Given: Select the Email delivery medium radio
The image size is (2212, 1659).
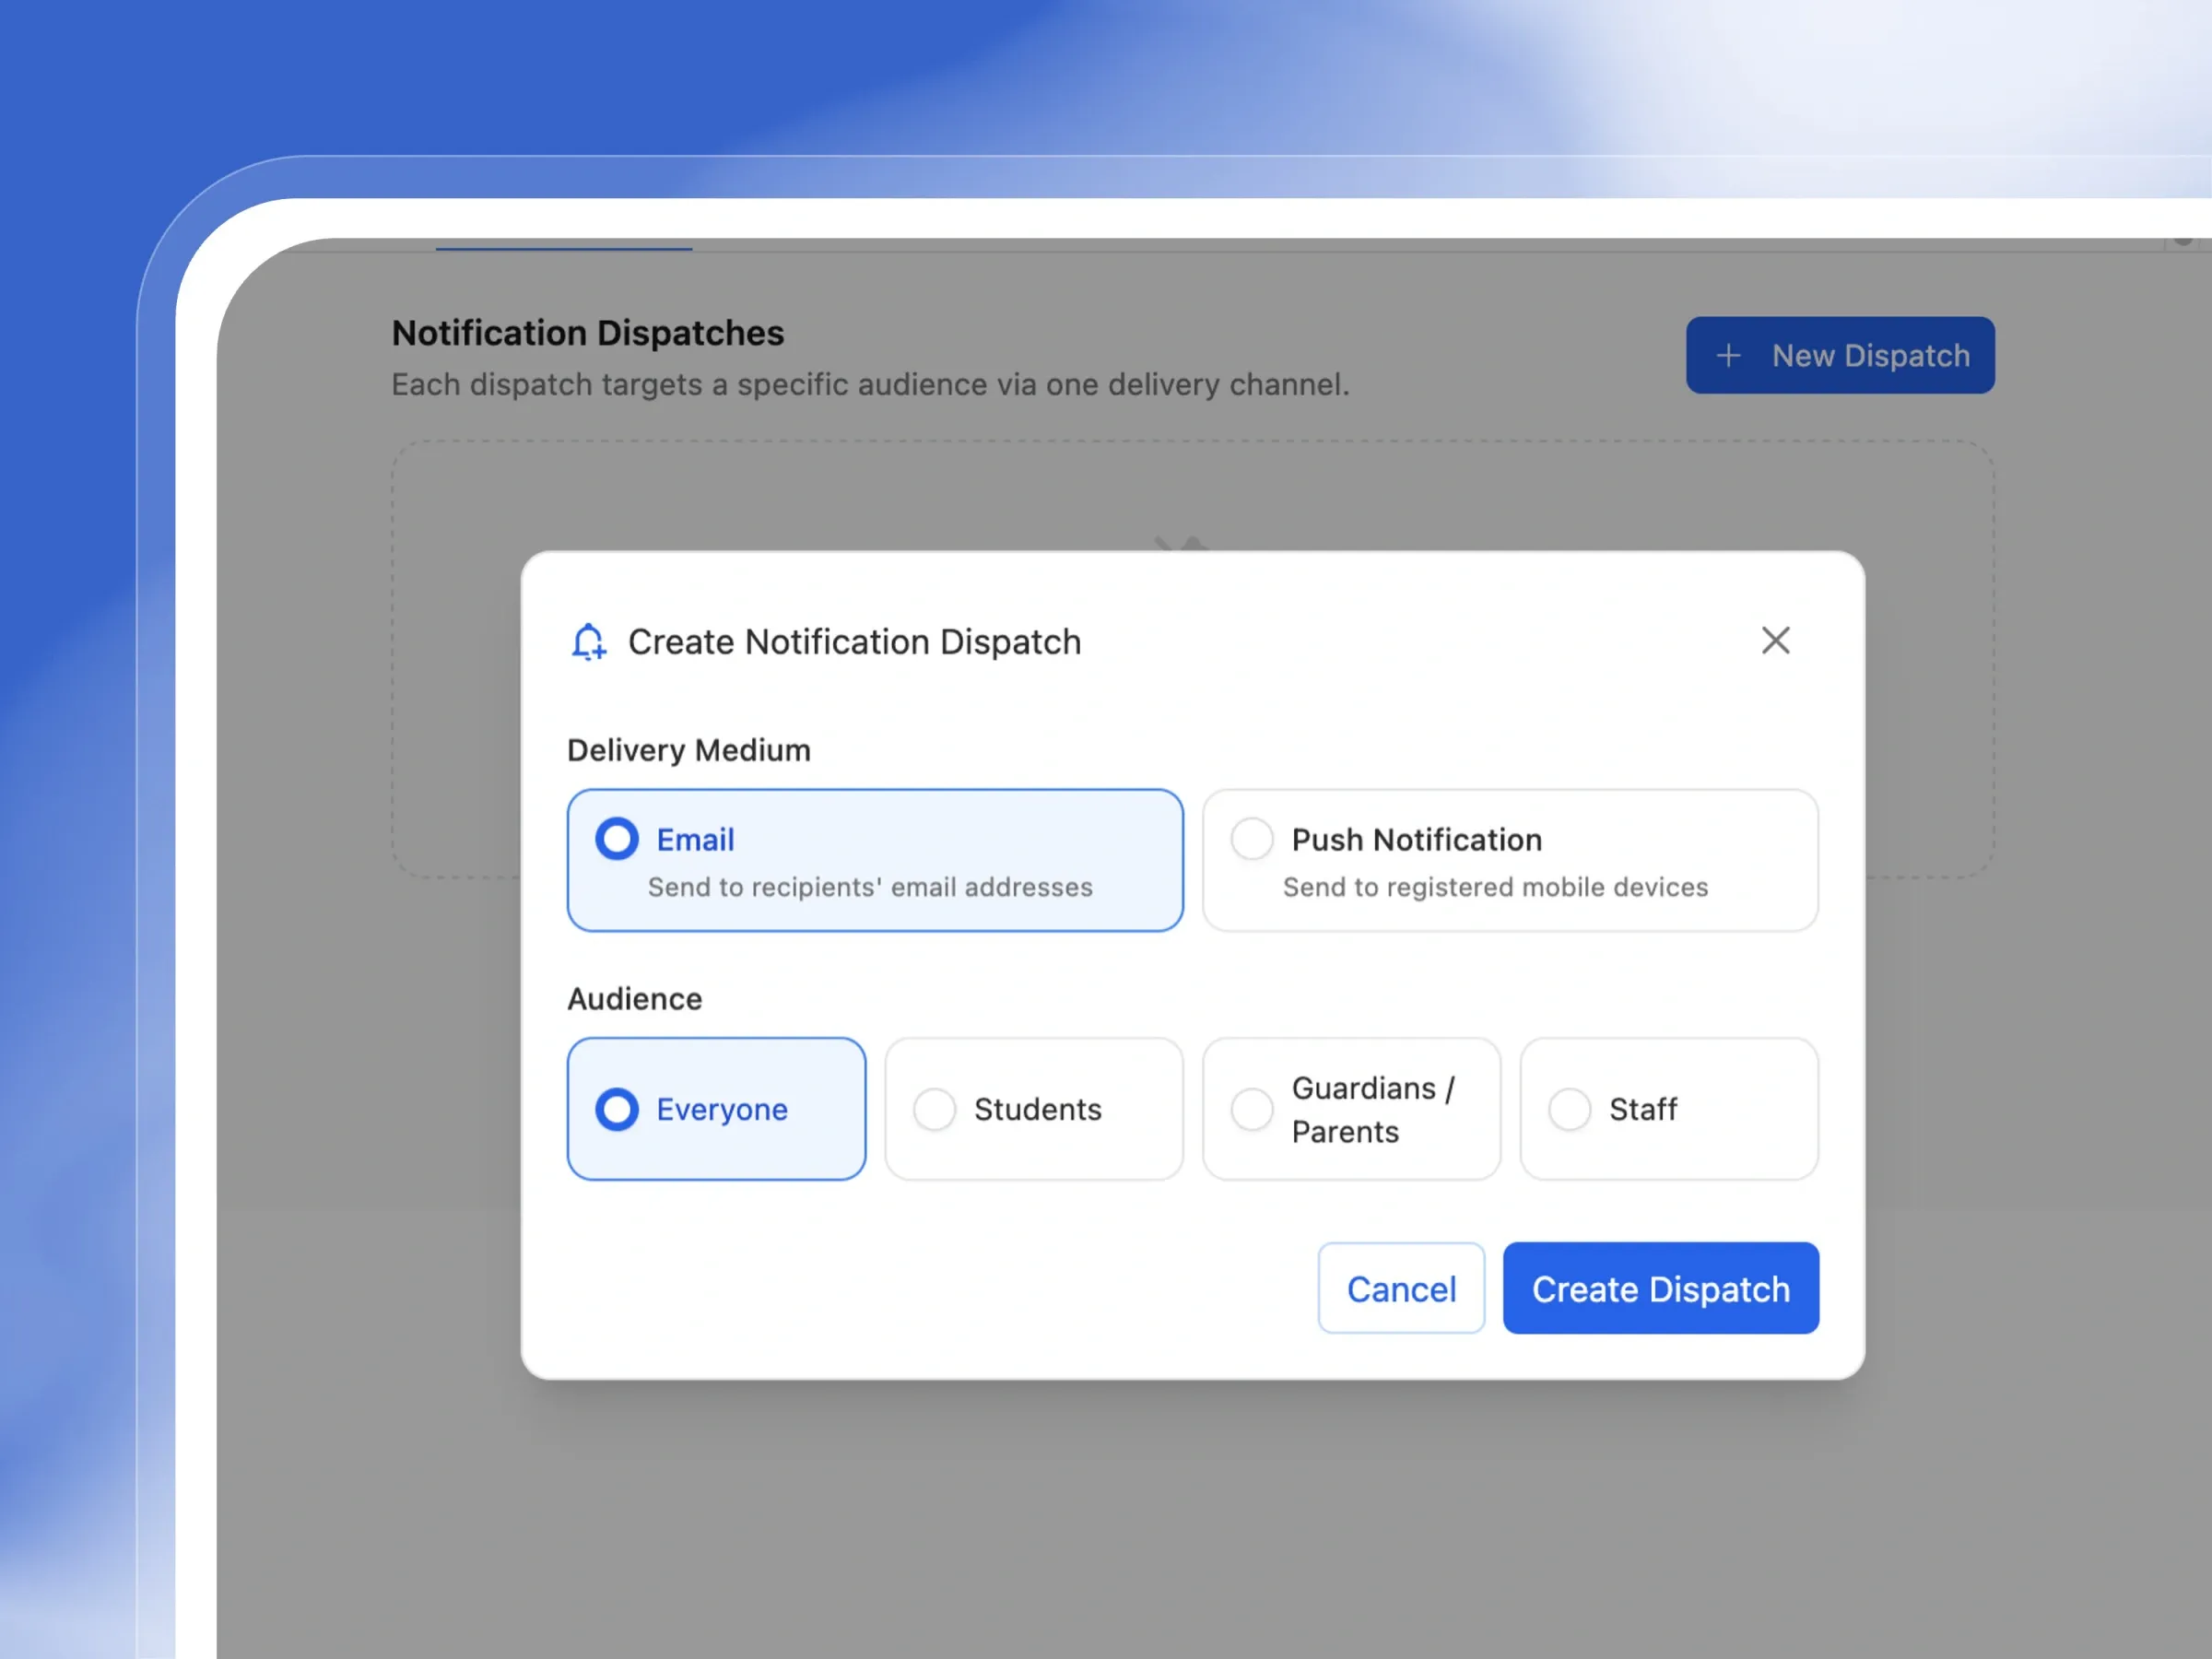Looking at the screenshot, I should 617,839.
